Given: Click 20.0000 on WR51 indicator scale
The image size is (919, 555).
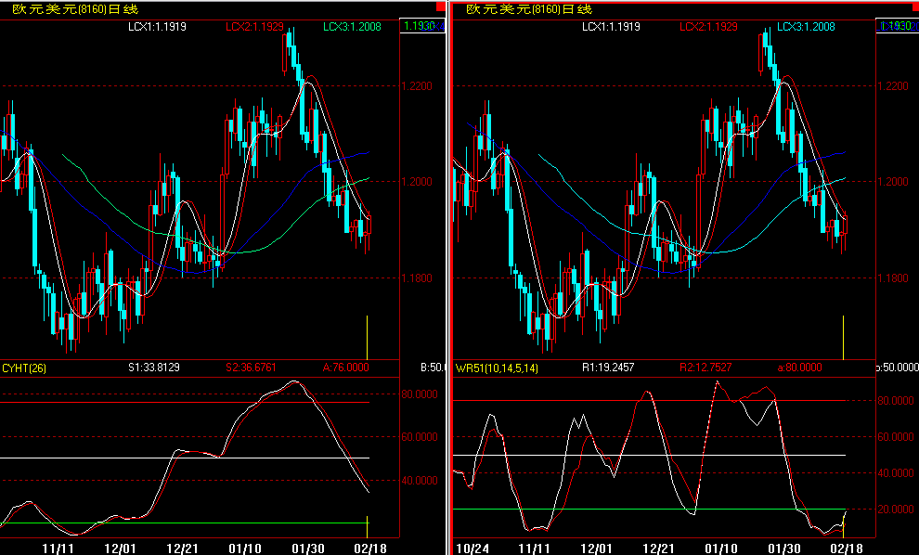Looking at the screenshot, I should (x=896, y=510).
